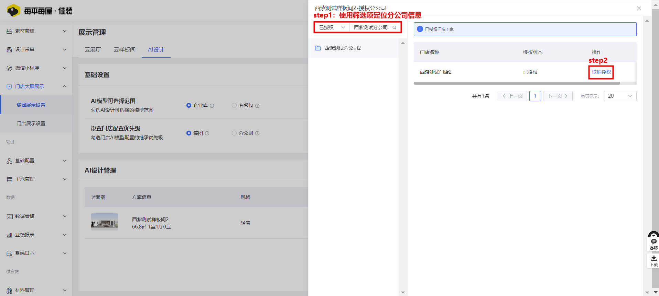Click the 下载 download icon
This screenshot has height=296, width=659.
[653, 261]
